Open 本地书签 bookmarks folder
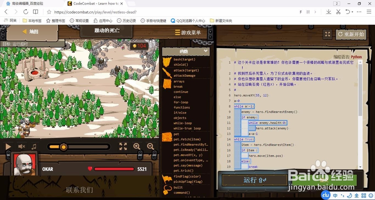Image resolution: width=375 pixels, height=200 pixels. (32, 21)
